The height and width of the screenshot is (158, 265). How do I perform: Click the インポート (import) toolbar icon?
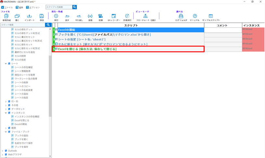(29, 17)
